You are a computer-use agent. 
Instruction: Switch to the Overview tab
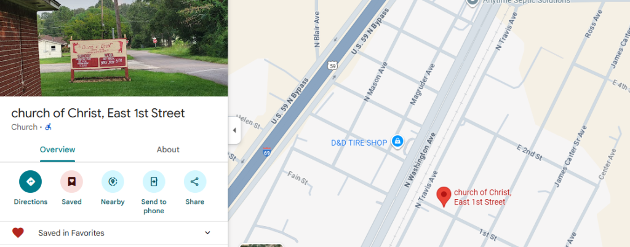(x=57, y=149)
